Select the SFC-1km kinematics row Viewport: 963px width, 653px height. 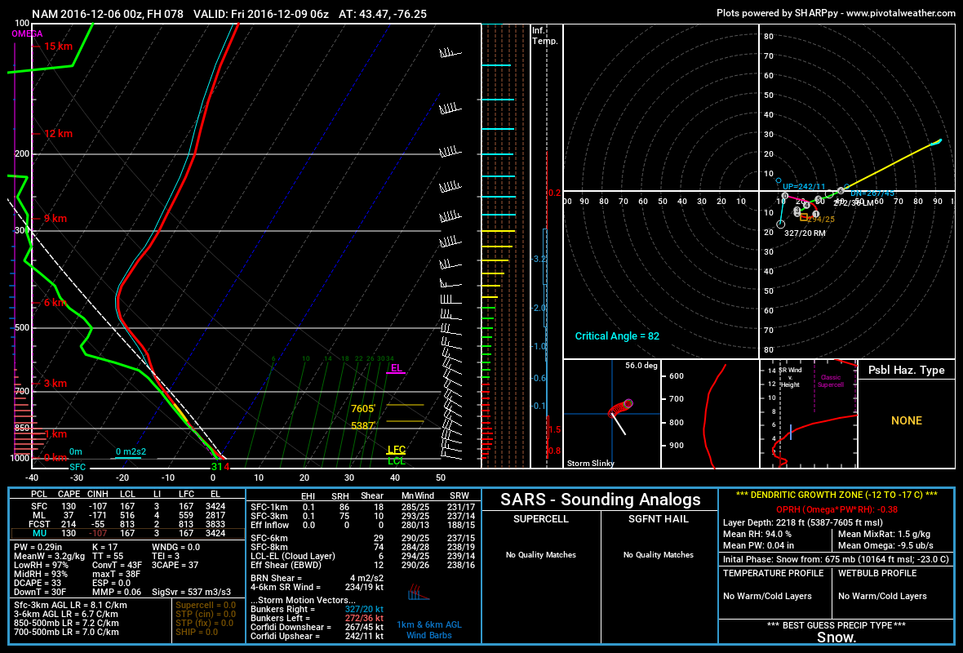point(362,507)
